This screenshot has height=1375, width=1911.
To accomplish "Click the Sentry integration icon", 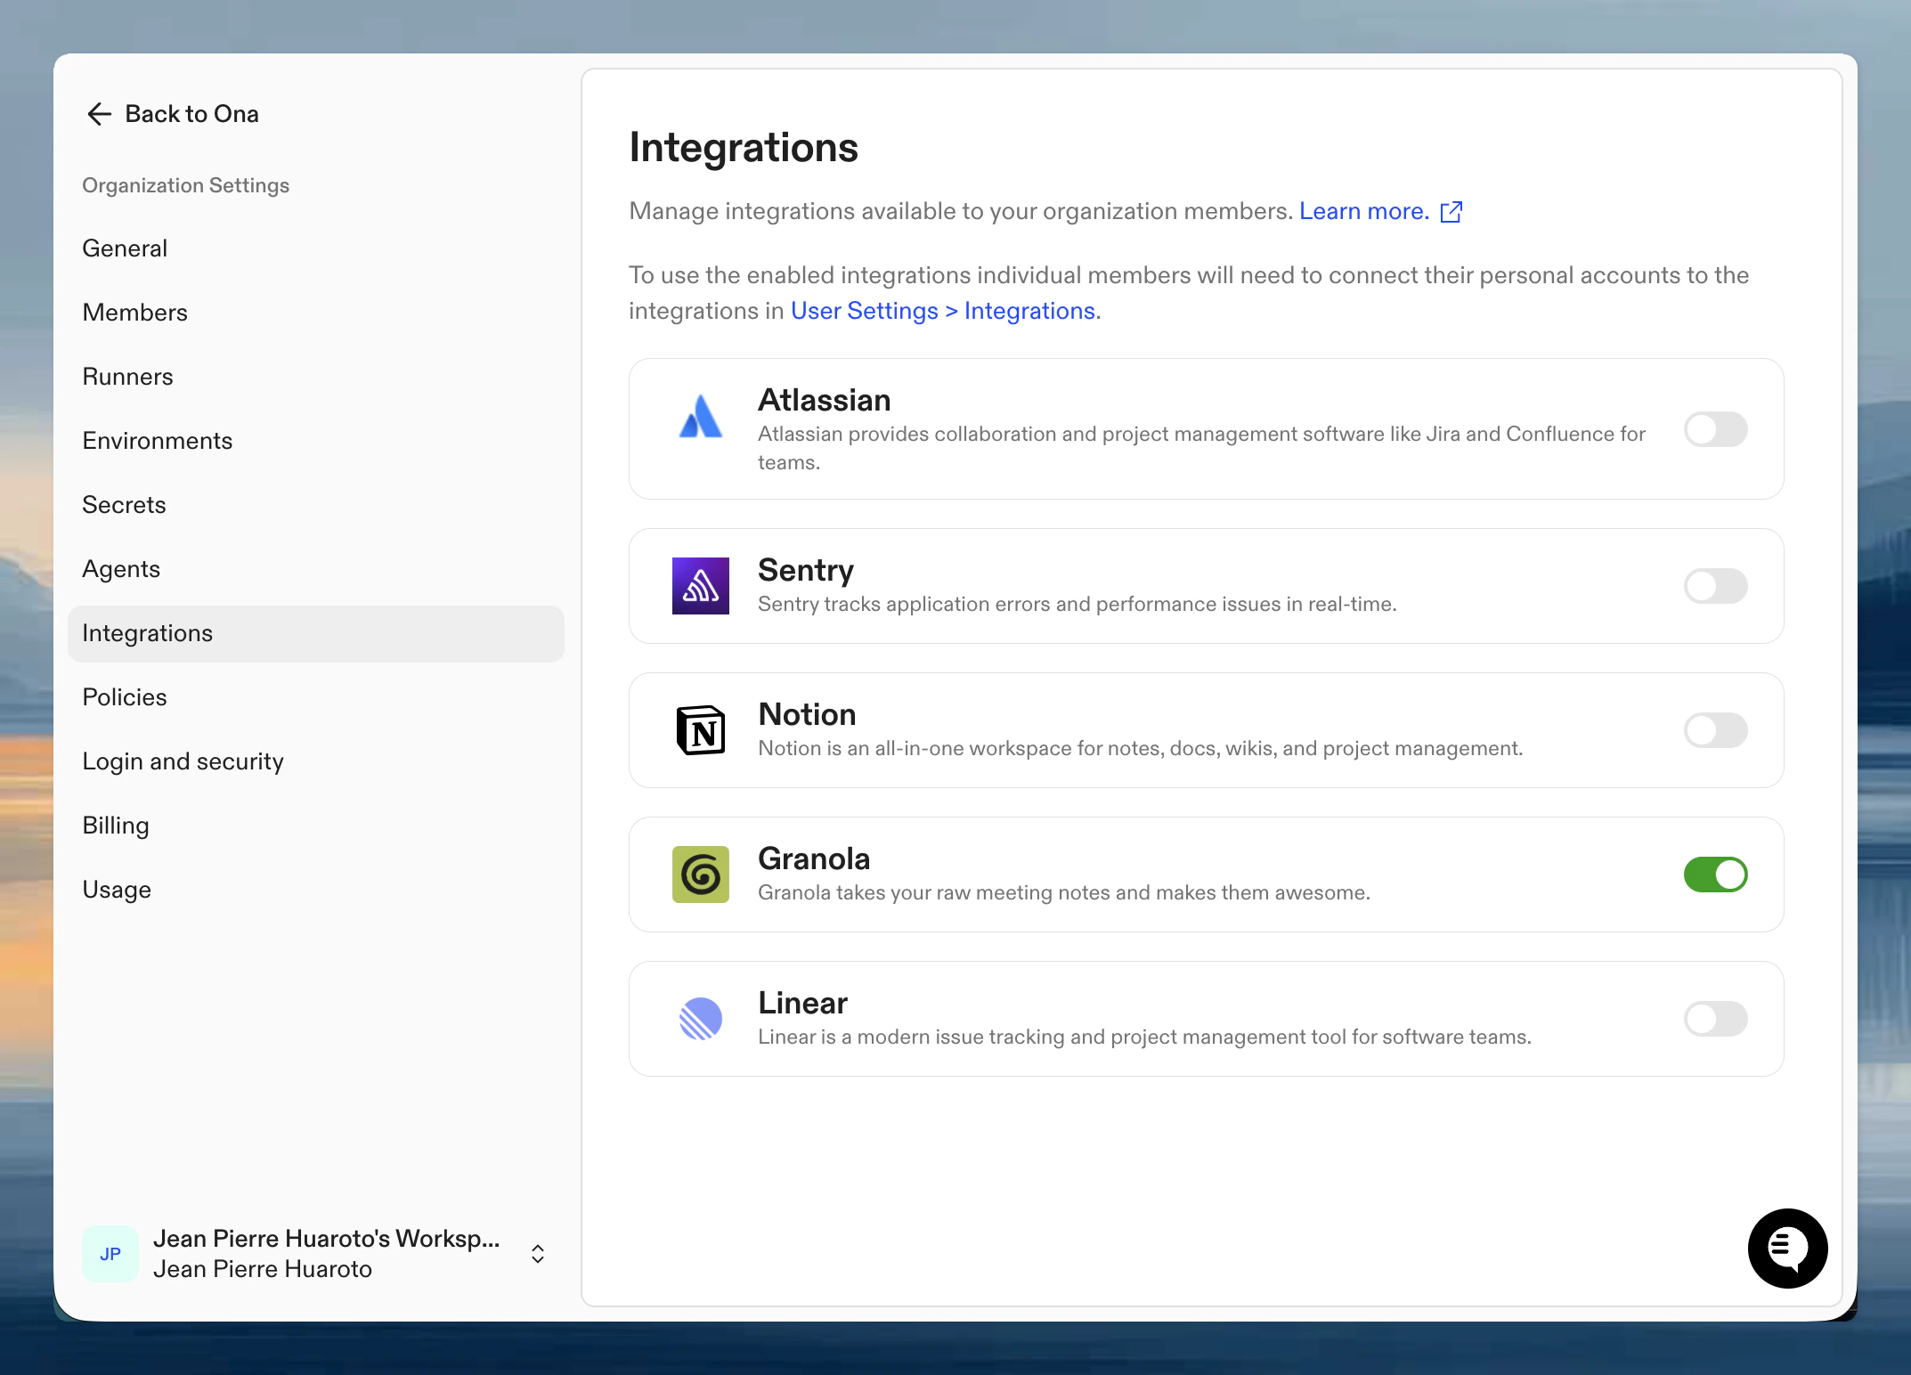I will point(701,585).
